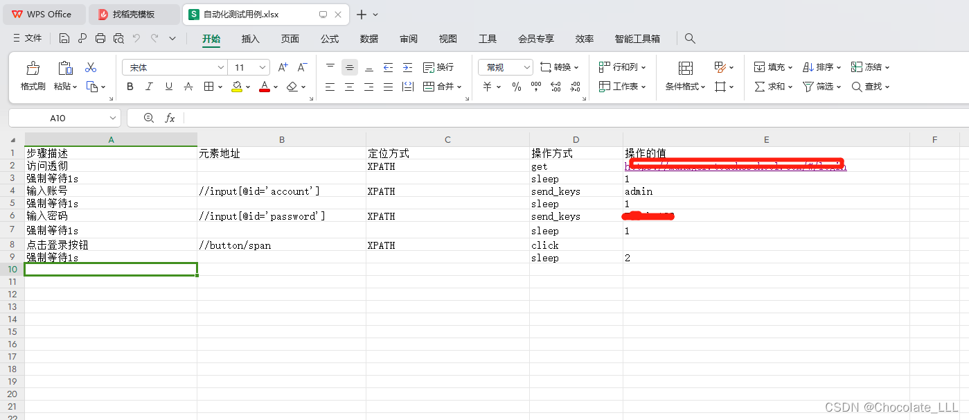Open the font name 宋体 dropdown
This screenshot has width=969, height=420.
(221, 67)
